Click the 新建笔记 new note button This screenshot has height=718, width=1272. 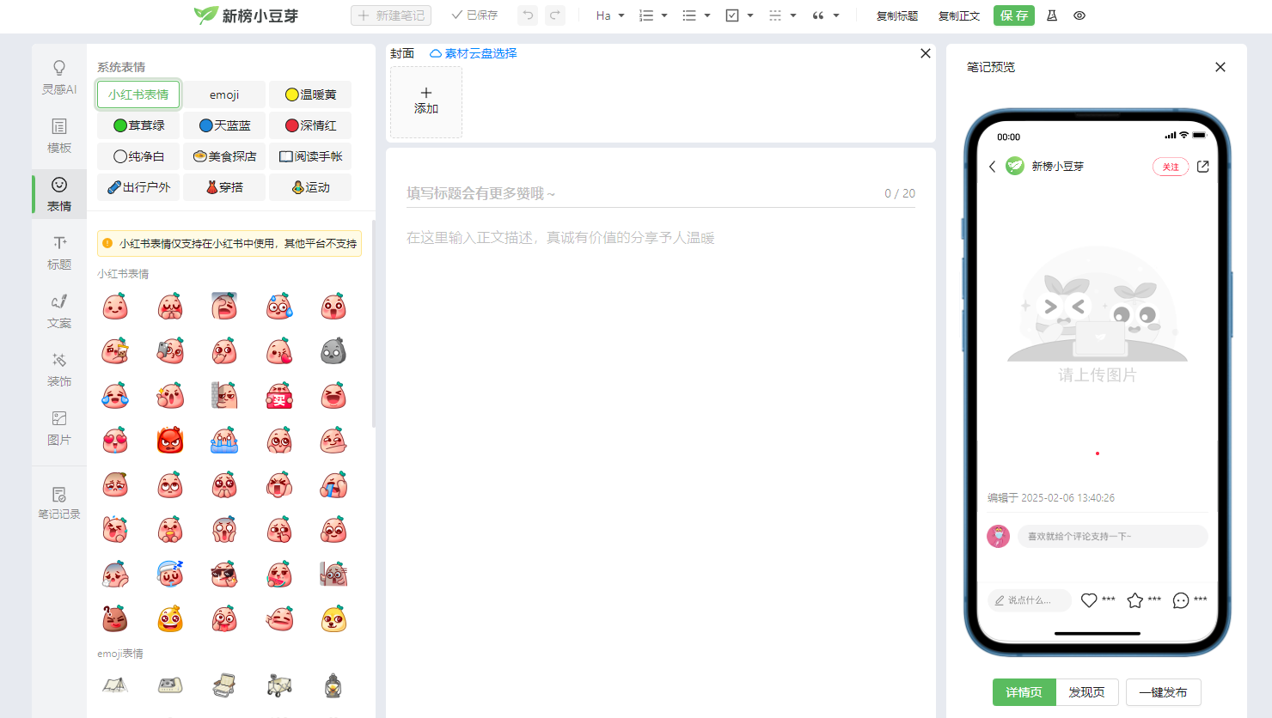coord(391,15)
